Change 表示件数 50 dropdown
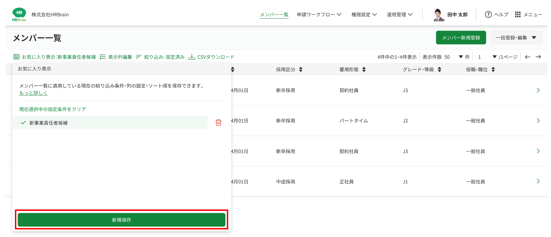551x237 pixels. click(453, 57)
